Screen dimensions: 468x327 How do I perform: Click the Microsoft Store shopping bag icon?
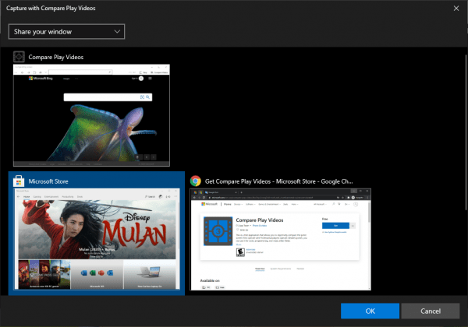click(x=19, y=181)
